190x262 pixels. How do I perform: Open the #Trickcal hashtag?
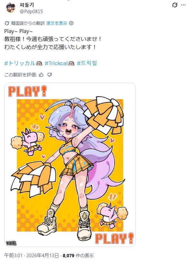click(56, 63)
